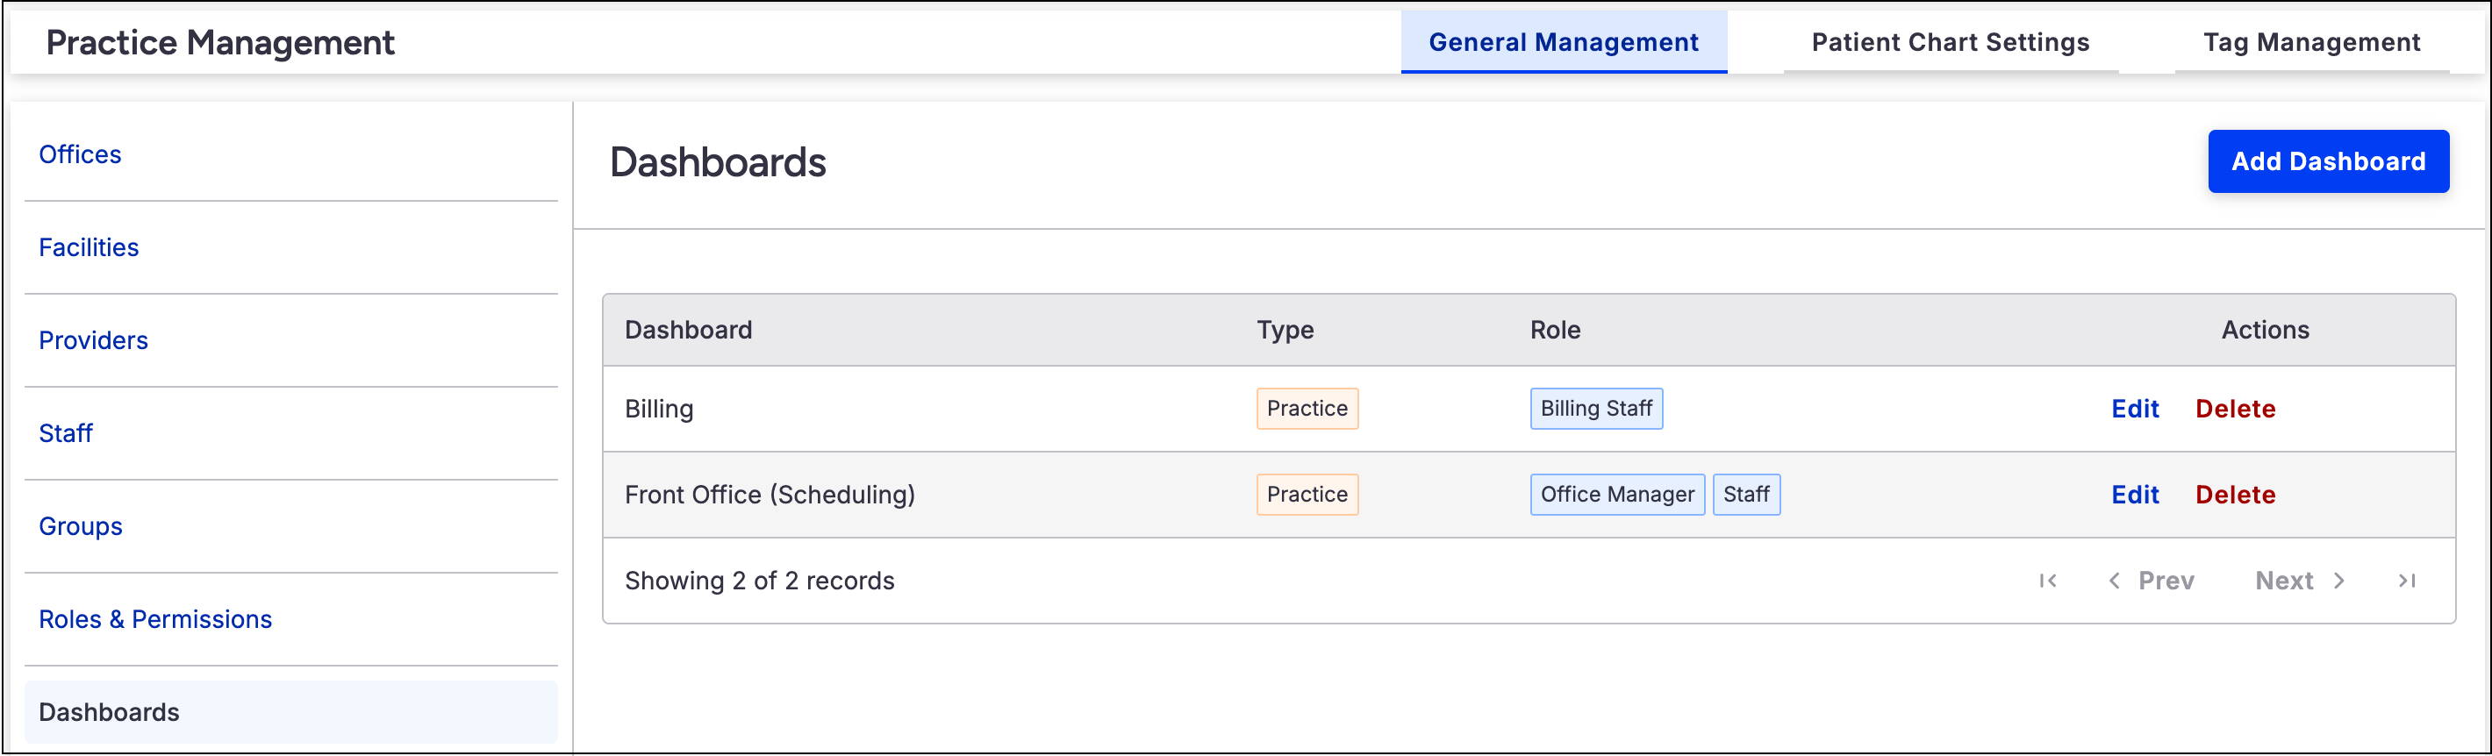2492x756 pixels.
Task: Navigate to Staff in the sidebar
Action: pos(66,433)
